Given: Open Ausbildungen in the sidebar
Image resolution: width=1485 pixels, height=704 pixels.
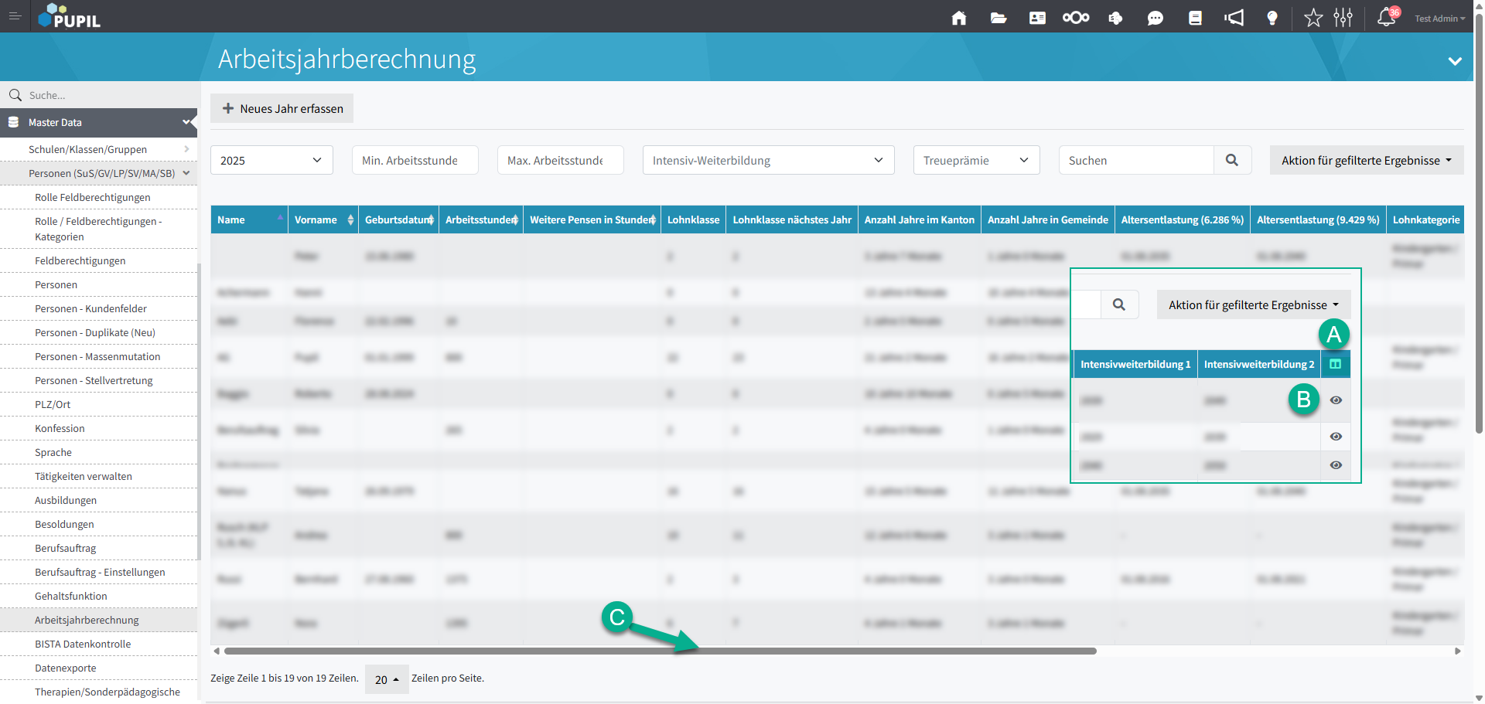Looking at the screenshot, I should (66, 500).
